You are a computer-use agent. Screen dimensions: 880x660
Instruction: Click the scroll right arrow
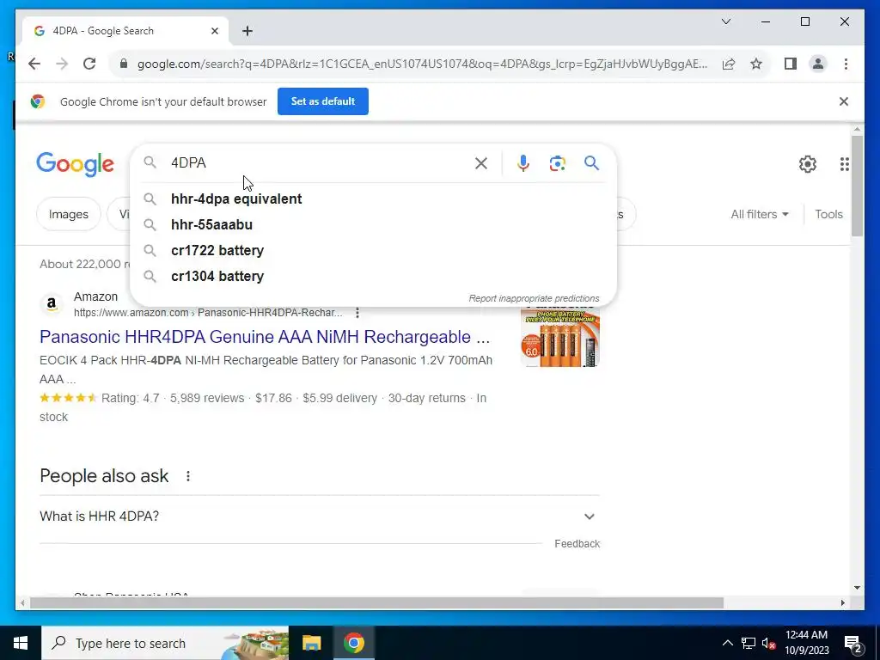[843, 602]
